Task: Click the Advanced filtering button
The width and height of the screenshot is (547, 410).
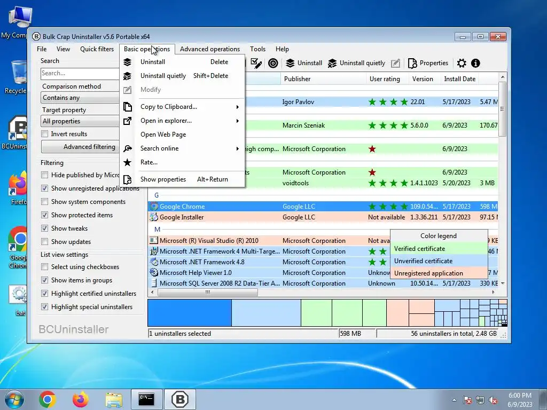Action: tap(81, 147)
